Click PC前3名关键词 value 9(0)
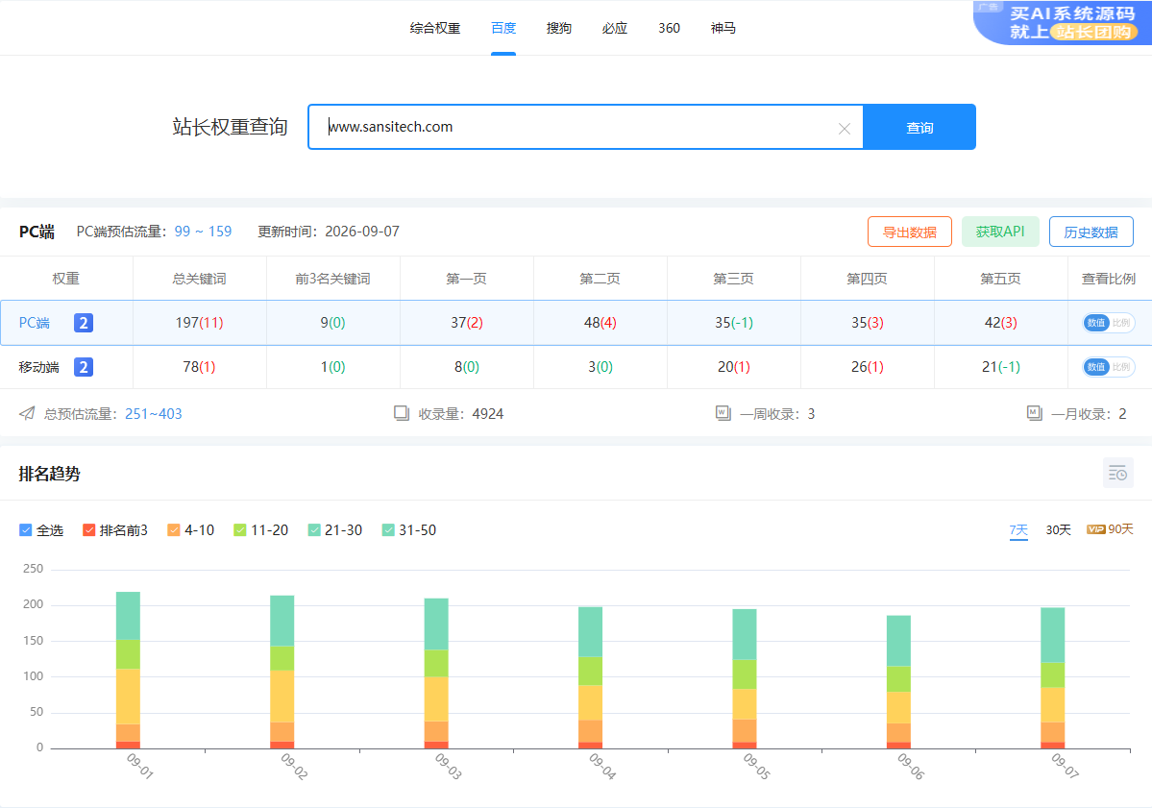The image size is (1152, 808). point(332,323)
